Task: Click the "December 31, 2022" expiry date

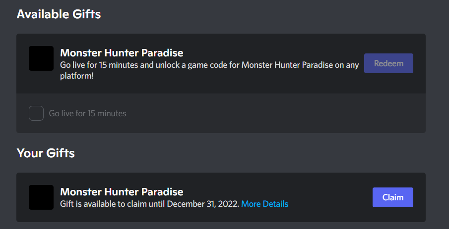Action: tap(203, 204)
